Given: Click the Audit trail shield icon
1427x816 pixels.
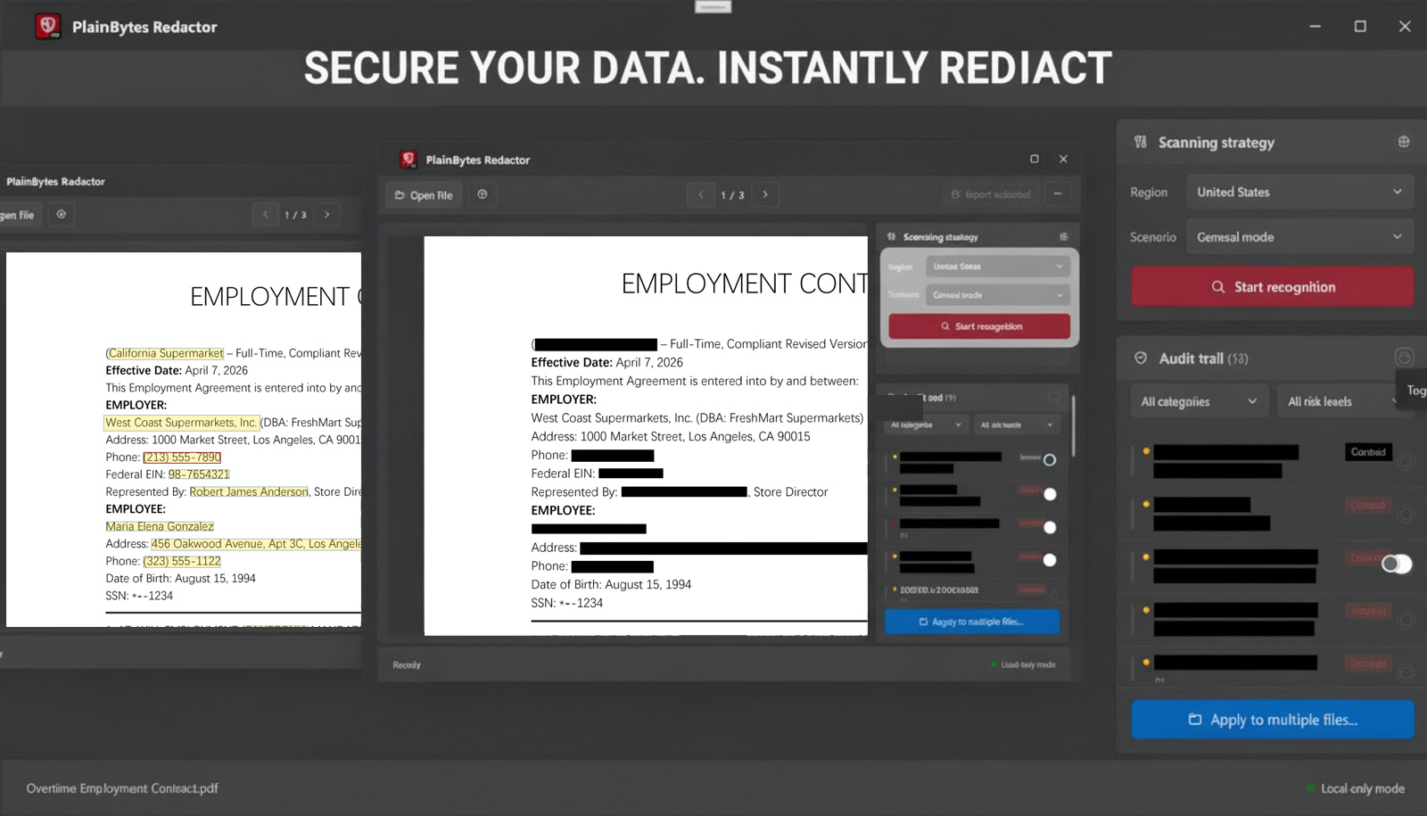Looking at the screenshot, I should point(1141,358).
